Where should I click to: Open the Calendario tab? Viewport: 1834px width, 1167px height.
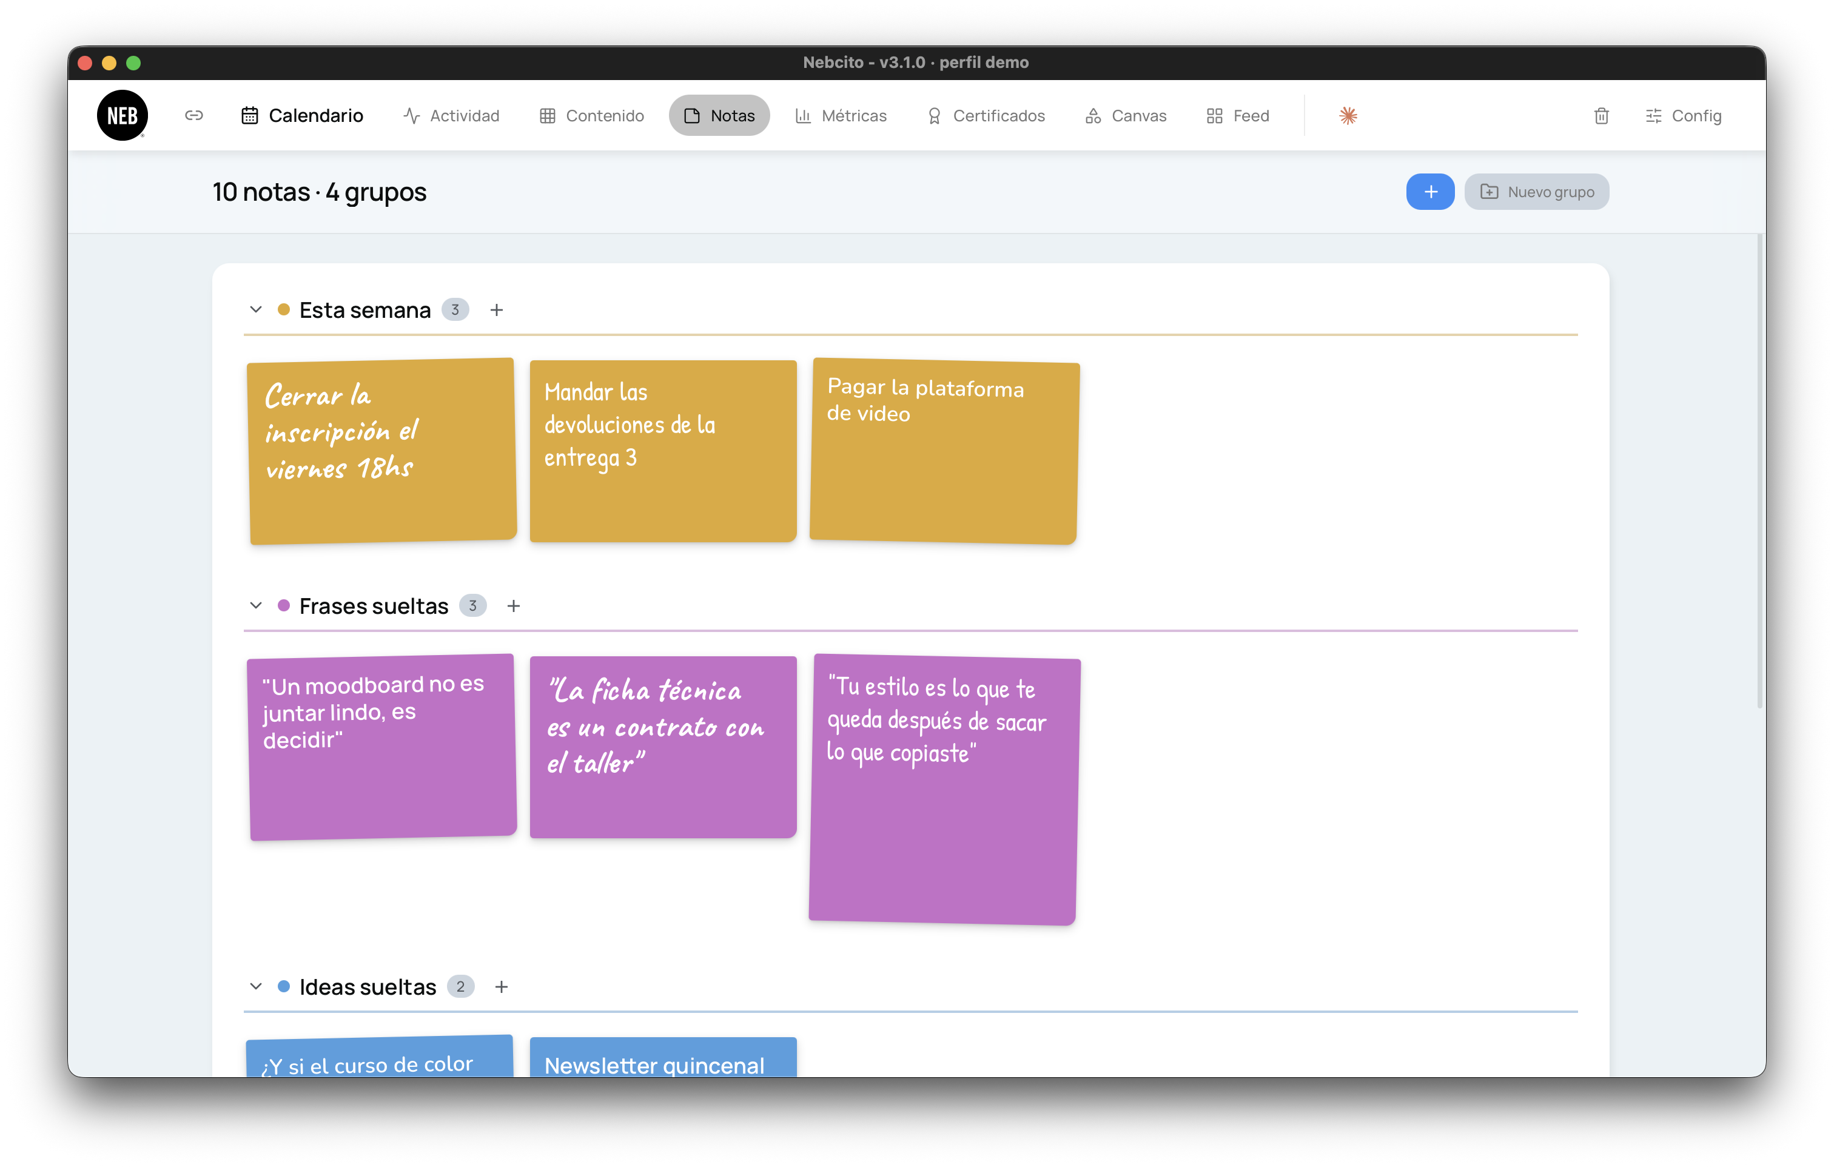pos(303,115)
